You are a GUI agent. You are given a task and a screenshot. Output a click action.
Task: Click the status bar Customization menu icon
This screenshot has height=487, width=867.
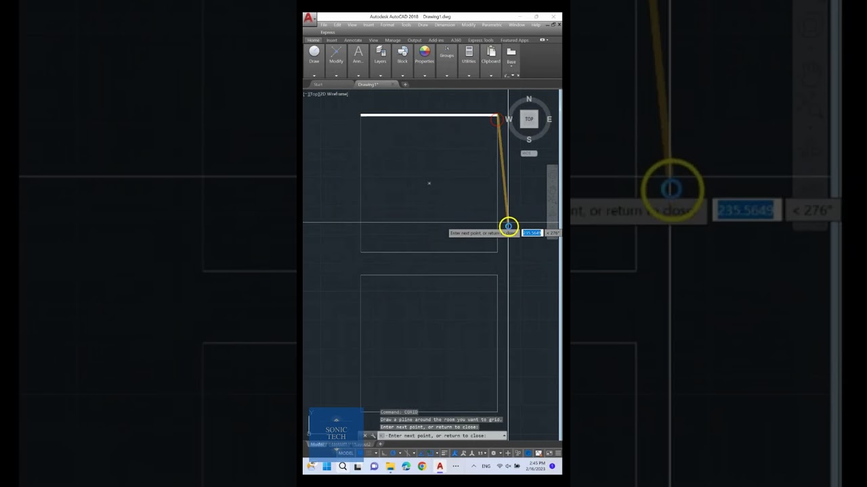(x=558, y=453)
